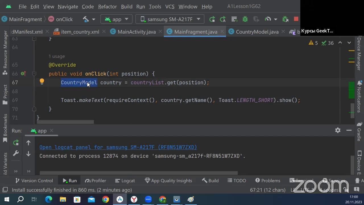Stop the running app

pyautogui.click(x=296, y=19)
